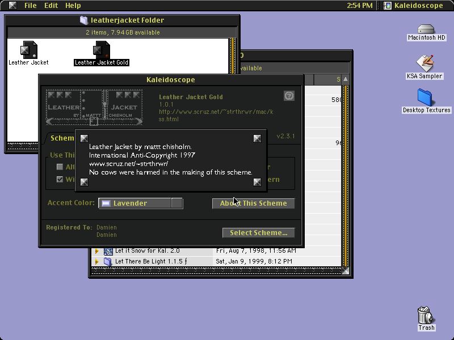The width and height of the screenshot is (454, 340).
Task: Click the leatherjacket Folder title bar folder icon
Action: pos(83,20)
